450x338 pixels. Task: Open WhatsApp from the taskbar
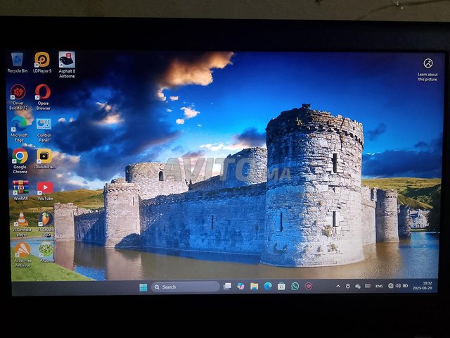[295, 286]
